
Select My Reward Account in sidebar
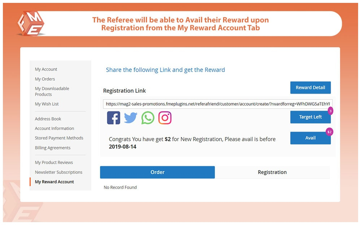[x=55, y=182]
